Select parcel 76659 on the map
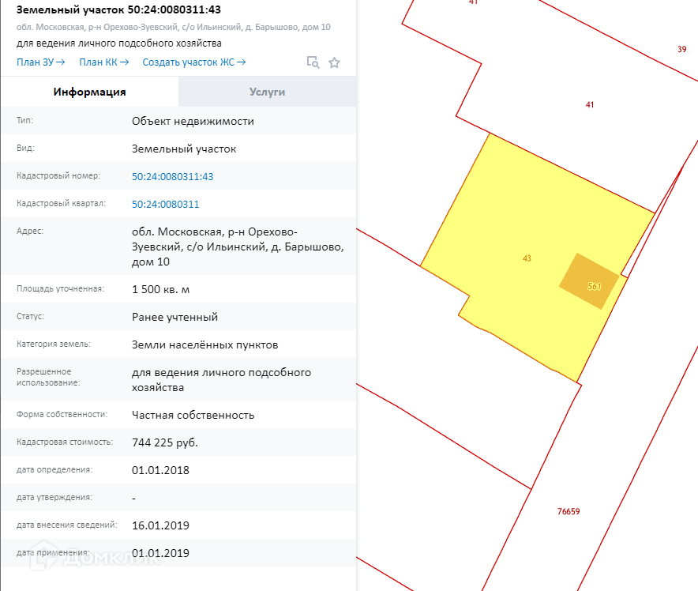The height and width of the screenshot is (591, 698). 569,511
